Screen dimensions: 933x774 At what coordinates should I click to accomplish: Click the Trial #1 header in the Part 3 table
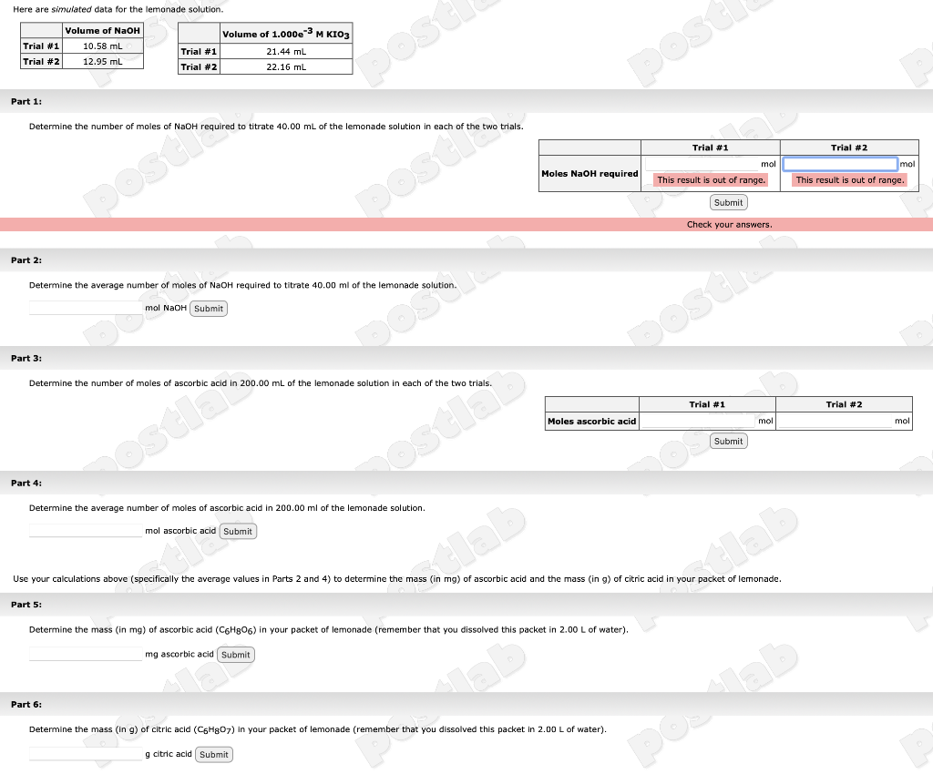coord(707,404)
